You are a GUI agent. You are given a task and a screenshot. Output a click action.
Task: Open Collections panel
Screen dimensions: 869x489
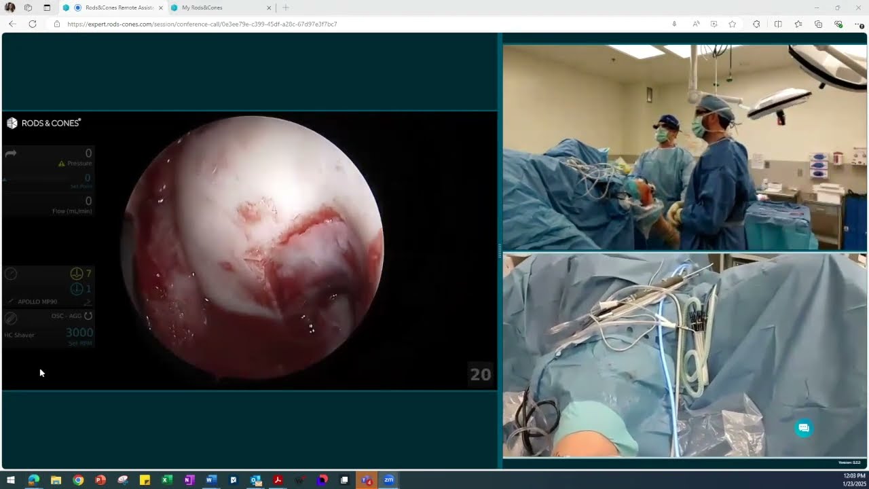pos(818,24)
